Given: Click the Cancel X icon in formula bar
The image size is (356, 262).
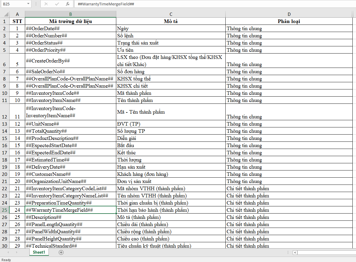Looking at the screenshot, I should pos(46,4).
